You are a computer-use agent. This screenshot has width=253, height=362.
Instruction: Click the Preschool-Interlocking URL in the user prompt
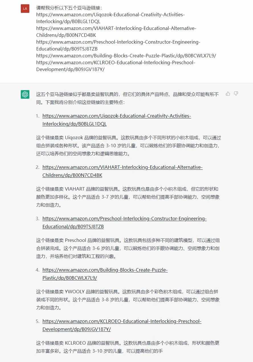118,45
